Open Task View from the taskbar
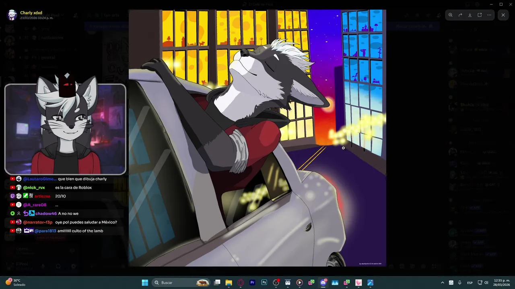Image resolution: width=515 pixels, height=289 pixels. (x=217, y=283)
